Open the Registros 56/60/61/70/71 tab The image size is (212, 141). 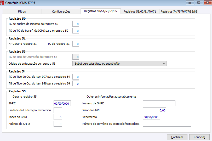[140, 12]
